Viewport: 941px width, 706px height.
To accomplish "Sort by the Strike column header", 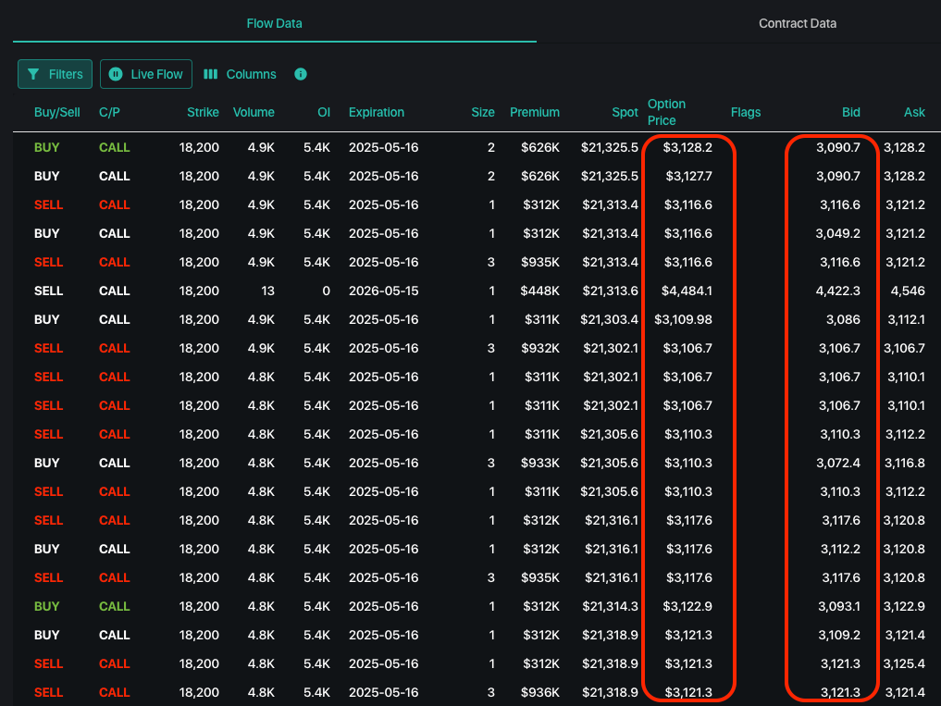I will click(x=203, y=112).
